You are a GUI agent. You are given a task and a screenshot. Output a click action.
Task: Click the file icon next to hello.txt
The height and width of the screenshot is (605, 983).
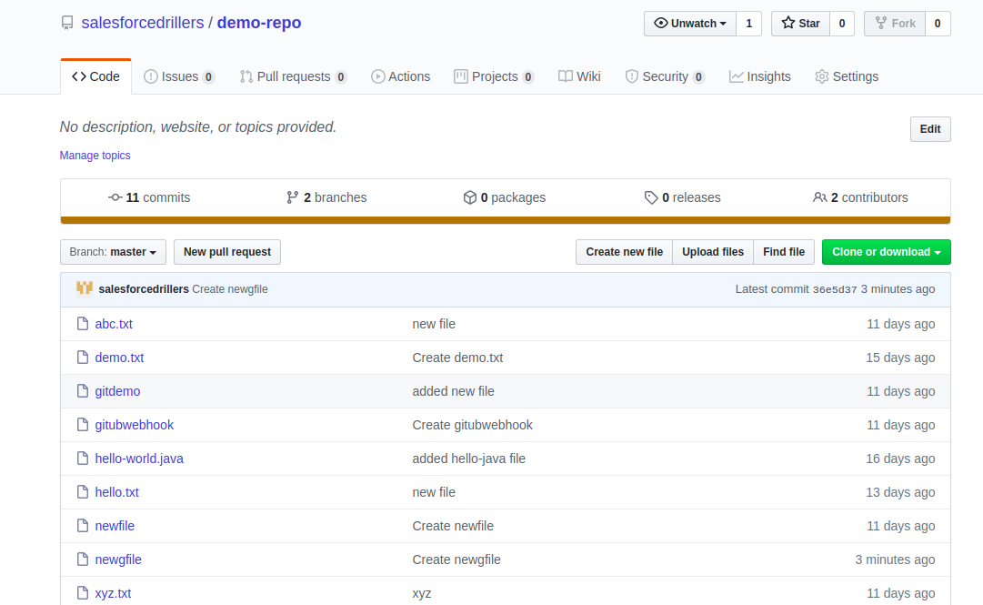tap(83, 492)
